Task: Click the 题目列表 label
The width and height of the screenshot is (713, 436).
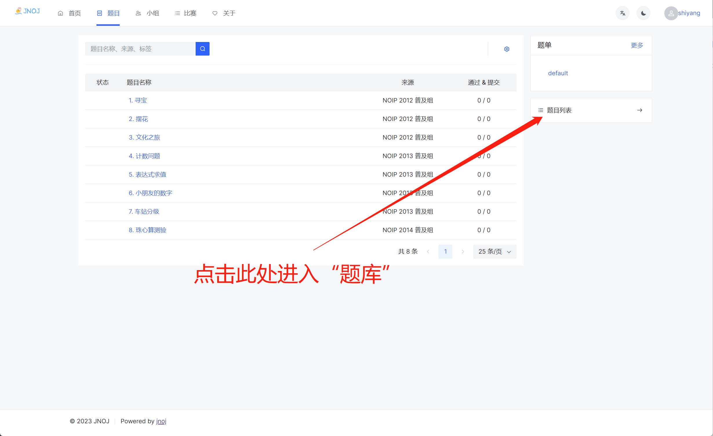Action: pyautogui.click(x=559, y=110)
